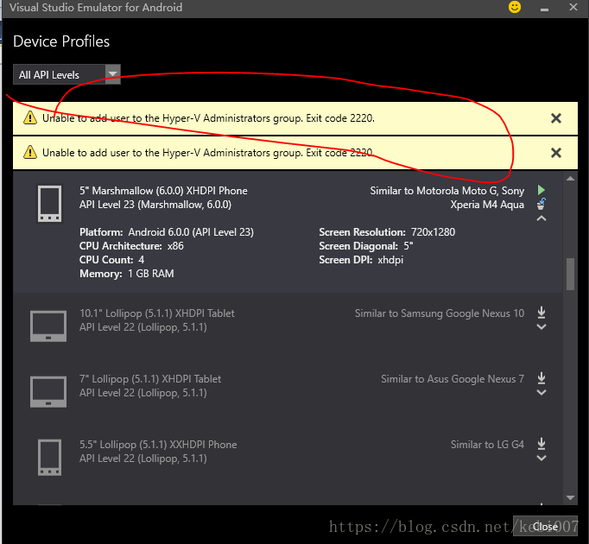Screen dimensions: 589x544
Task: Click the "Device Profiles" heading
Action: (x=61, y=41)
